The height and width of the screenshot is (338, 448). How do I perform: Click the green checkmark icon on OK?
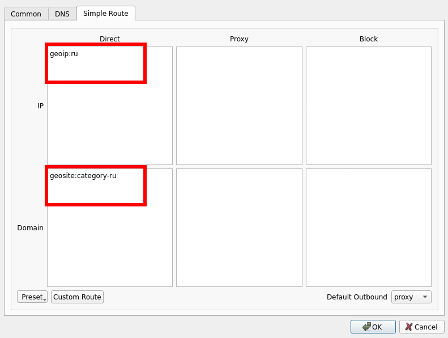[x=366, y=327]
